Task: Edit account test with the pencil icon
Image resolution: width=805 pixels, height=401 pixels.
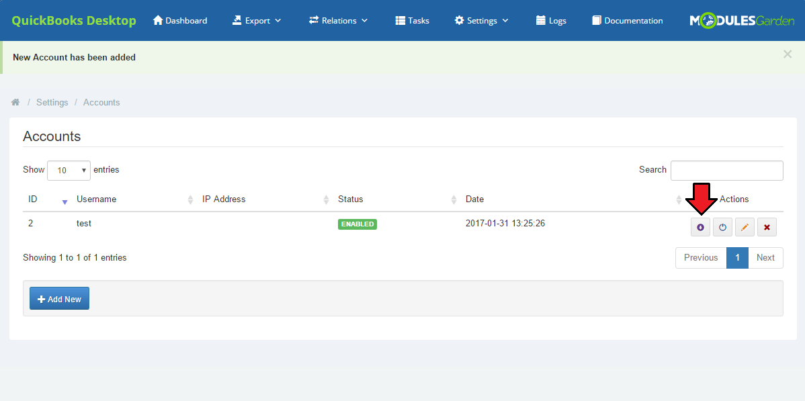Action: 745,227
